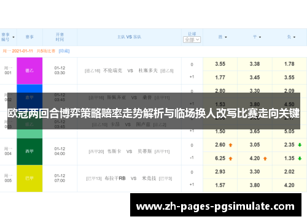Click orange up arrow beside 4.20 in match 004
The image size is (307, 222).
pyautogui.click(x=265, y=159)
